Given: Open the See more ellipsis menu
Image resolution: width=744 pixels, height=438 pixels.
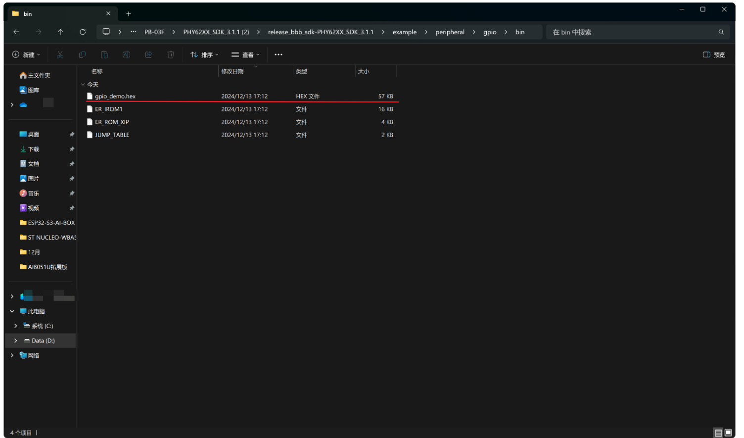Looking at the screenshot, I should (279, 54).
